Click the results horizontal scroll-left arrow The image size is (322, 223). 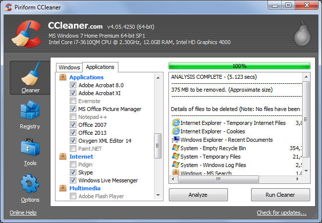pos(173,179)
